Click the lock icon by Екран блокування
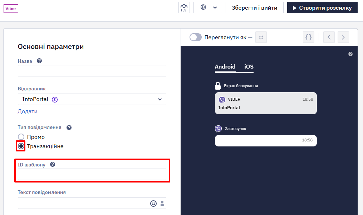The width and height of the screenshot is (363, 215). pyautogui.click(x=217, y=86)
